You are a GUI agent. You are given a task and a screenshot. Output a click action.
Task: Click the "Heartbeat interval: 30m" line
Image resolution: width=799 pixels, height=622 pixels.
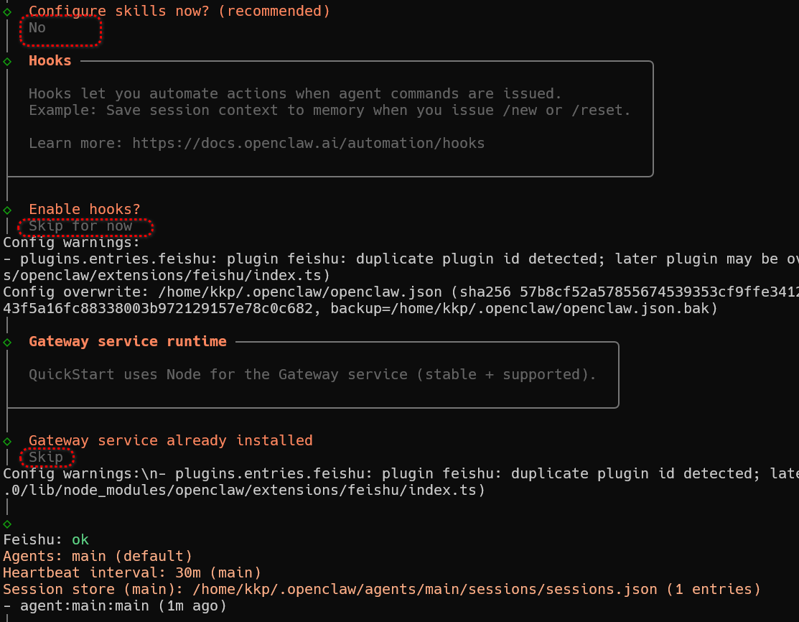coord(132,572)
